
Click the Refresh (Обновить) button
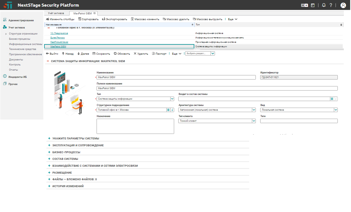(x=122, y=54)
